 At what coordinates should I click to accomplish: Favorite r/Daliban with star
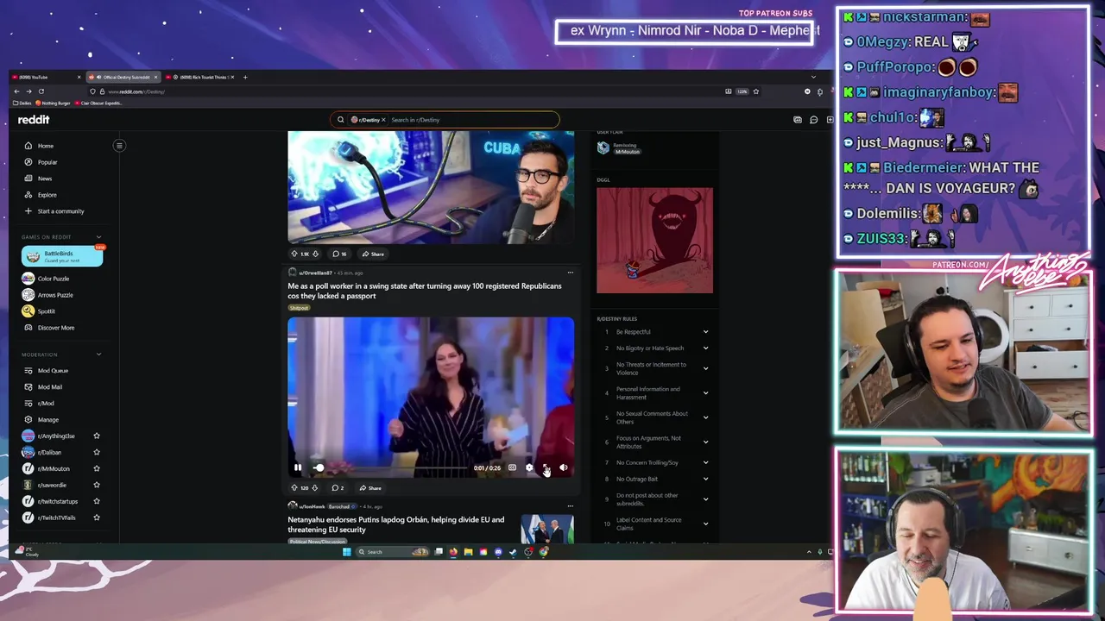97,453
